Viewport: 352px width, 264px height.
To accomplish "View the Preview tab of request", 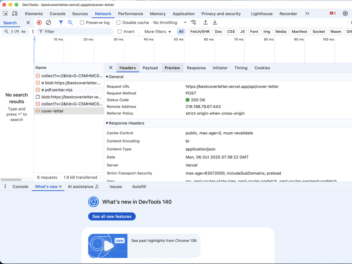I will coord(172,68).
